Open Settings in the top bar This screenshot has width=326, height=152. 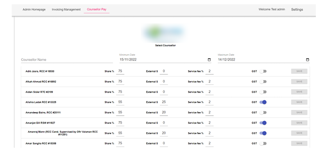click(x=297, y=9)
